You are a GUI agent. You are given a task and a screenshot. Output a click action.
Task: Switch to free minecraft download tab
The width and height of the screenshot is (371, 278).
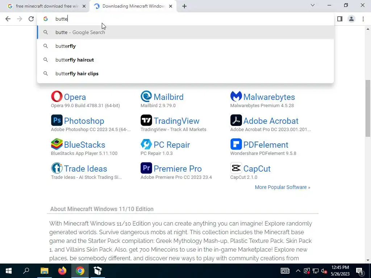coord(45,6)
